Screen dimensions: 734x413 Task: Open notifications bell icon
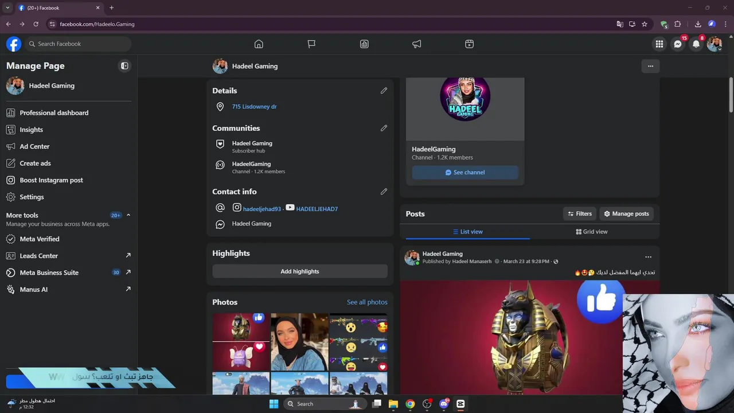pyautogui.click(x=696, y=44)
